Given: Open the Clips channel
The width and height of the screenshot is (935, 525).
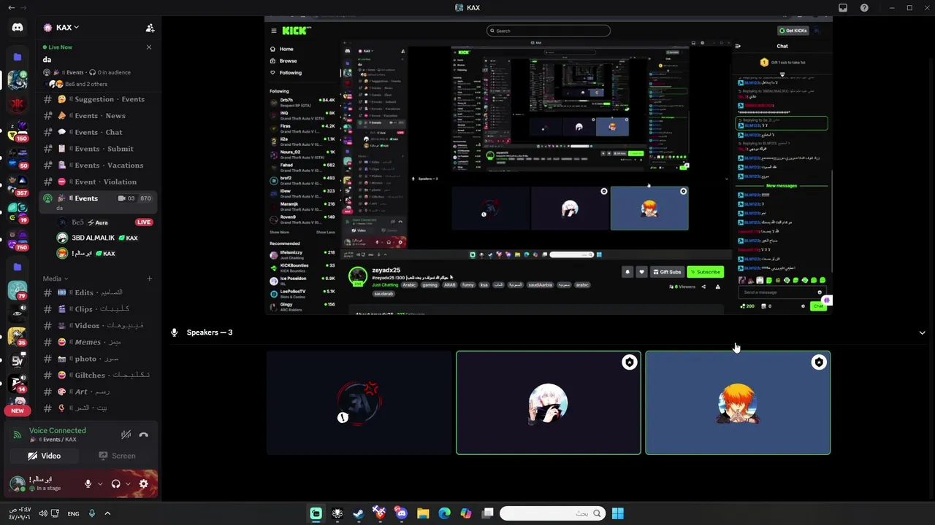Looking at the screenshot, I should click(x=97, y=309).
